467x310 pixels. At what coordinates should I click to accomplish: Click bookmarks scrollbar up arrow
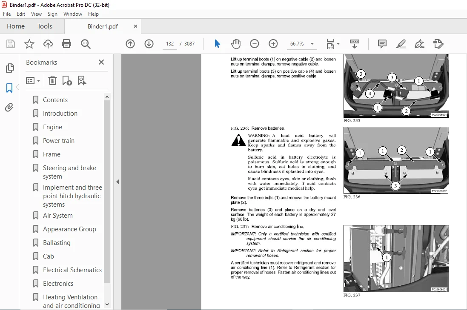tap(107, 97)
